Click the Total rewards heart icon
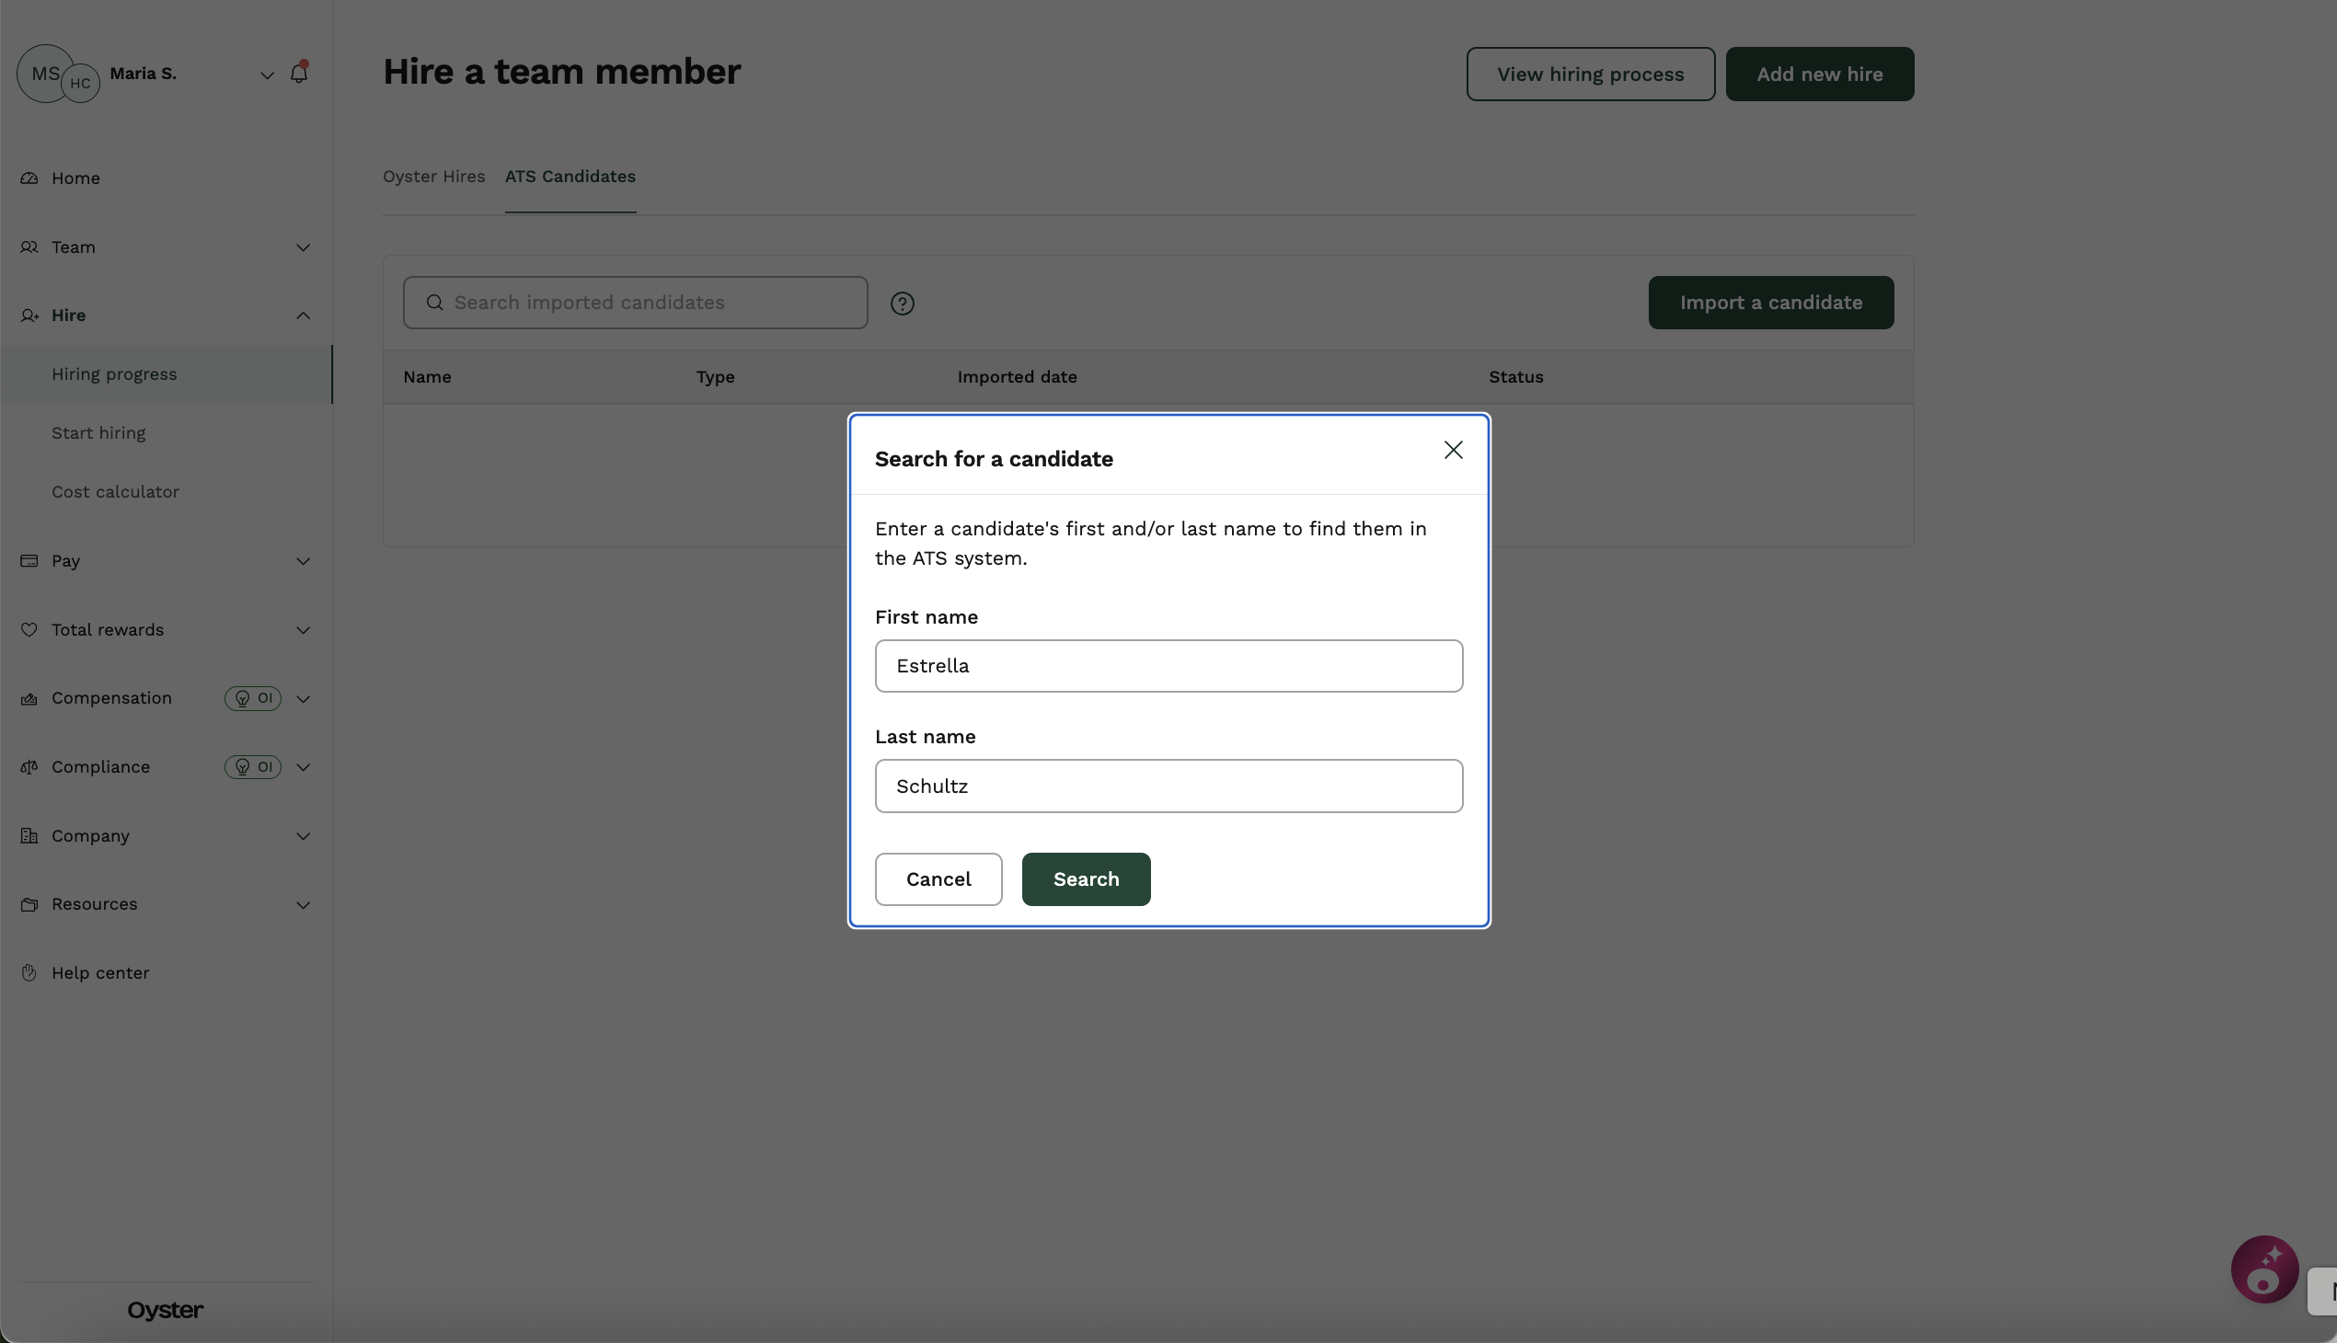 29,630
